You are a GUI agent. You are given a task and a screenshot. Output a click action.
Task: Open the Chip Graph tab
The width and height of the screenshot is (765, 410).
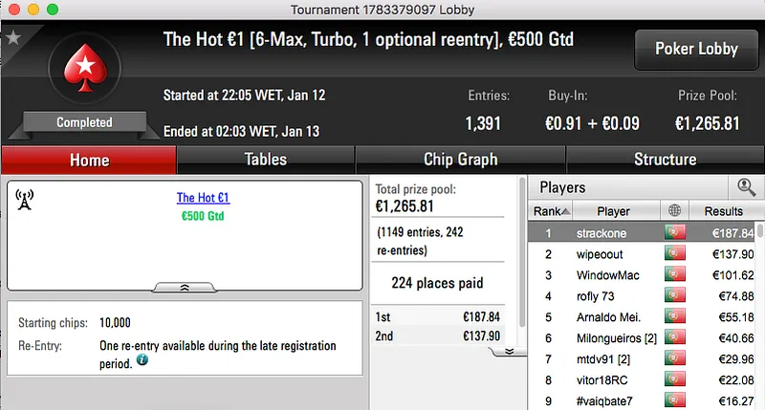click(x=460, y=160)
